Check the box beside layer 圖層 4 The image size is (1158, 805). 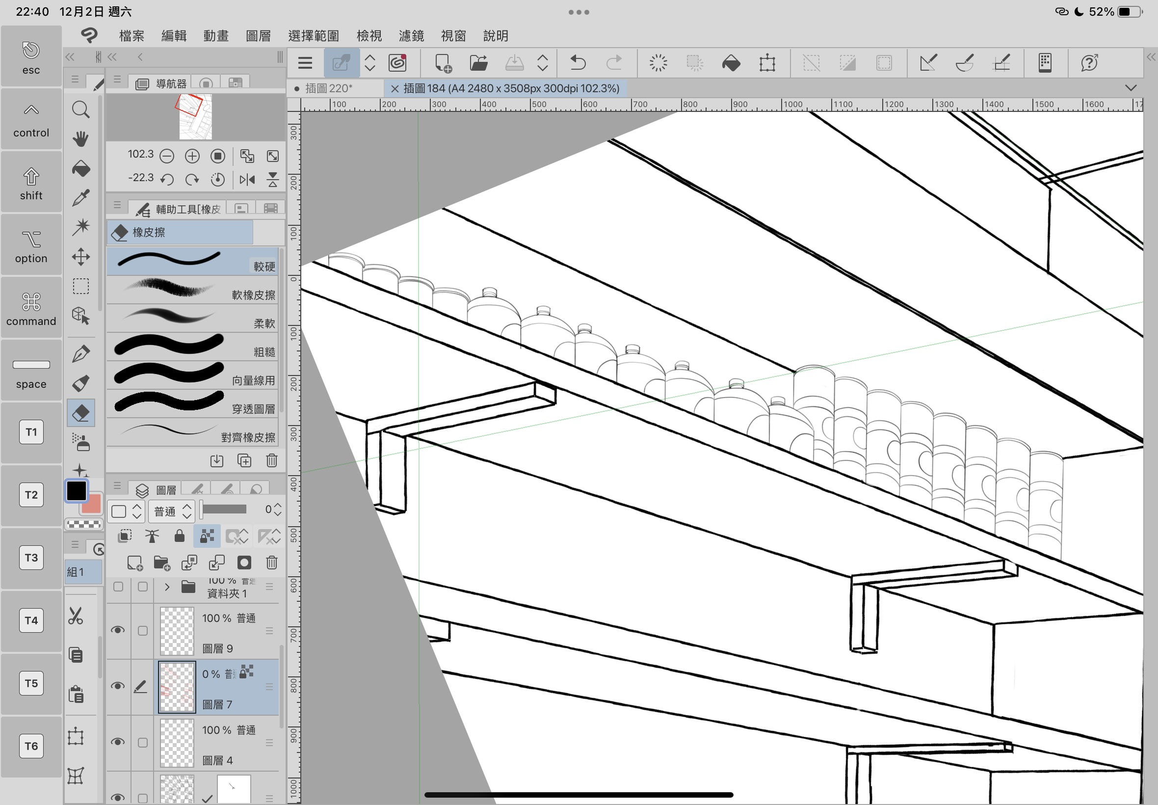tap(143, 743)
